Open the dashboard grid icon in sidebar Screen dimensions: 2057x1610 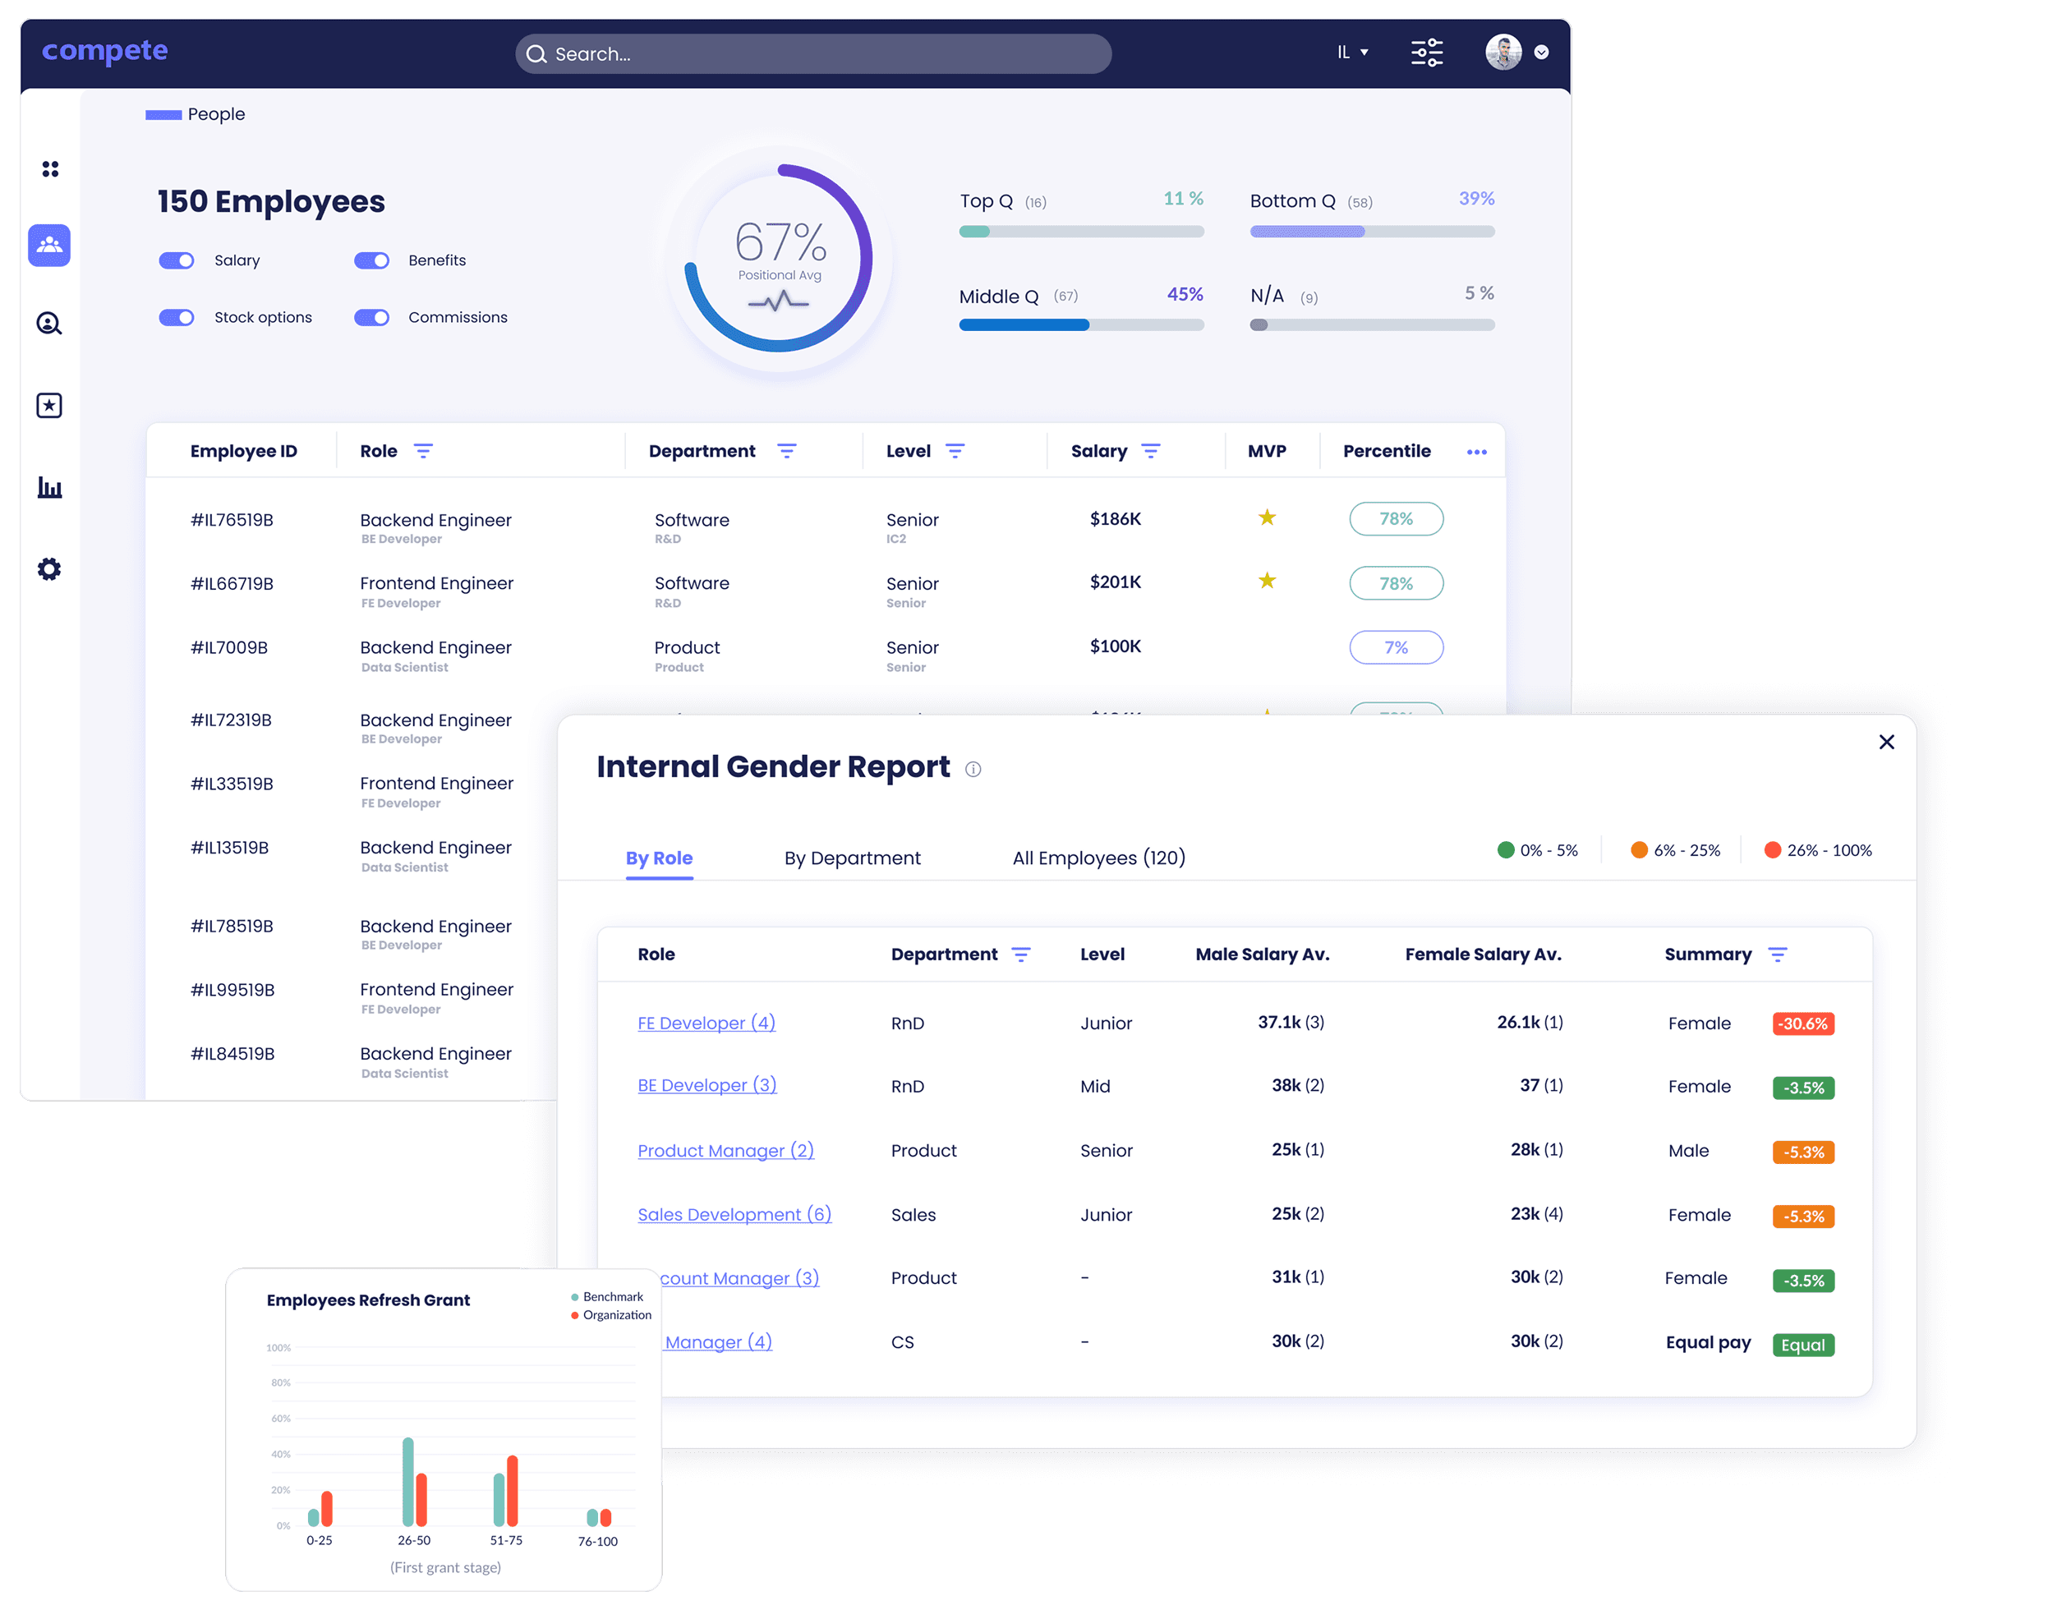pos(50,168)
